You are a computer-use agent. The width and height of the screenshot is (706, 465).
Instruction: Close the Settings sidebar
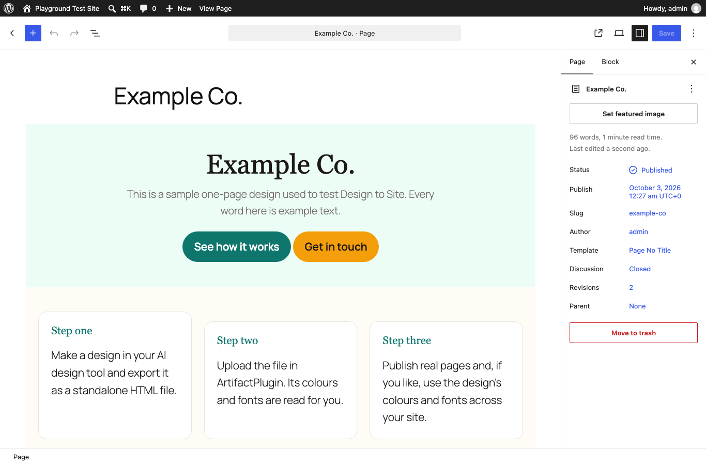click(x=694, y=62)
